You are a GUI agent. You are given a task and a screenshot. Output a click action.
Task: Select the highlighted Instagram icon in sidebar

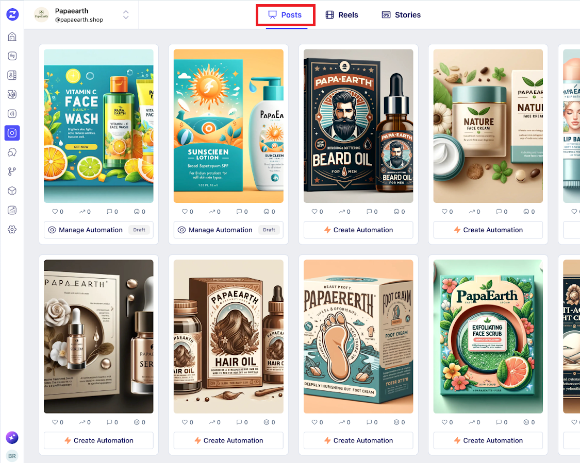(12, 133)
